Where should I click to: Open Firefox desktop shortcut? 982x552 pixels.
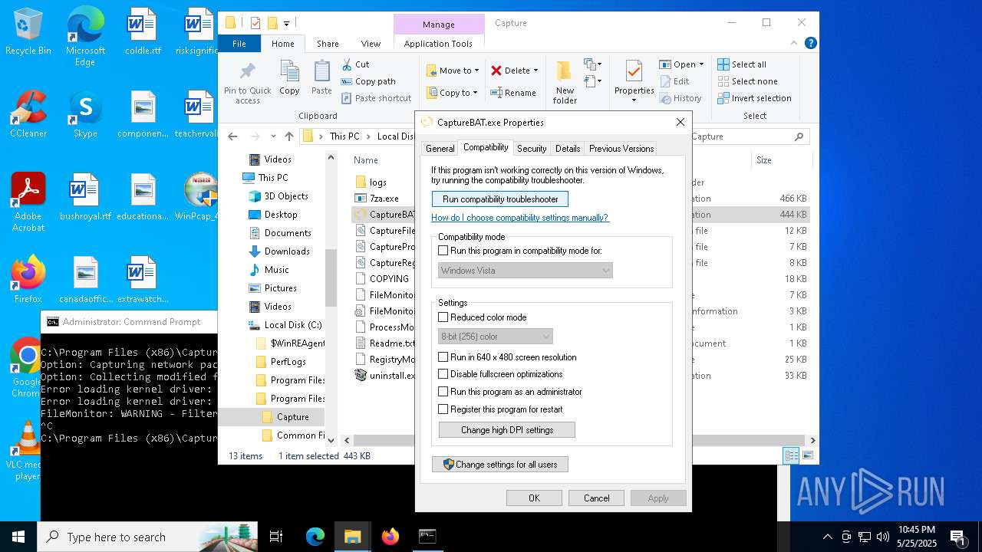(x=28, y=279)
